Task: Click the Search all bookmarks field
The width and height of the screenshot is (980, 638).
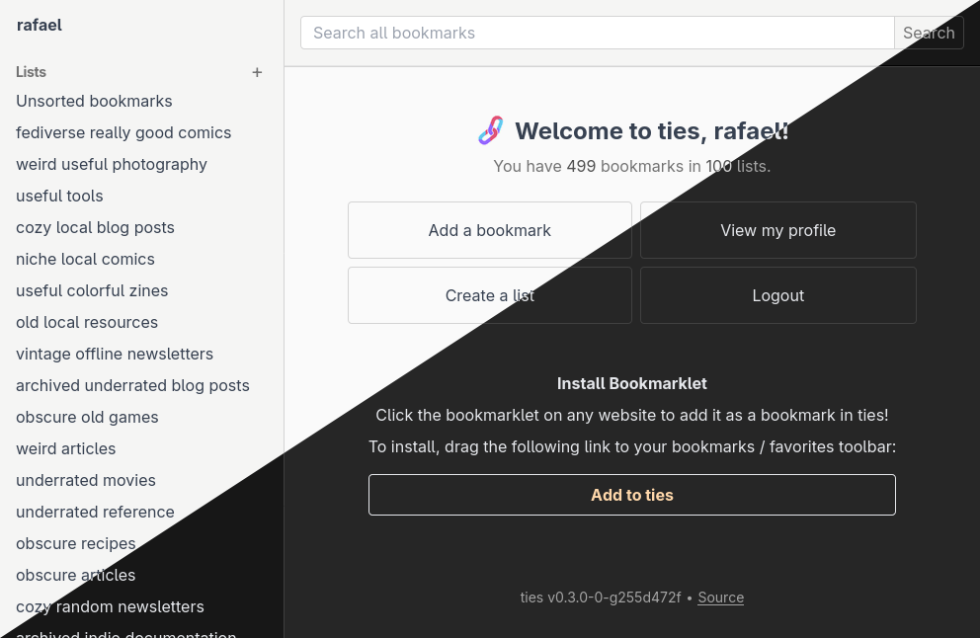Action: tap(598, 33)
